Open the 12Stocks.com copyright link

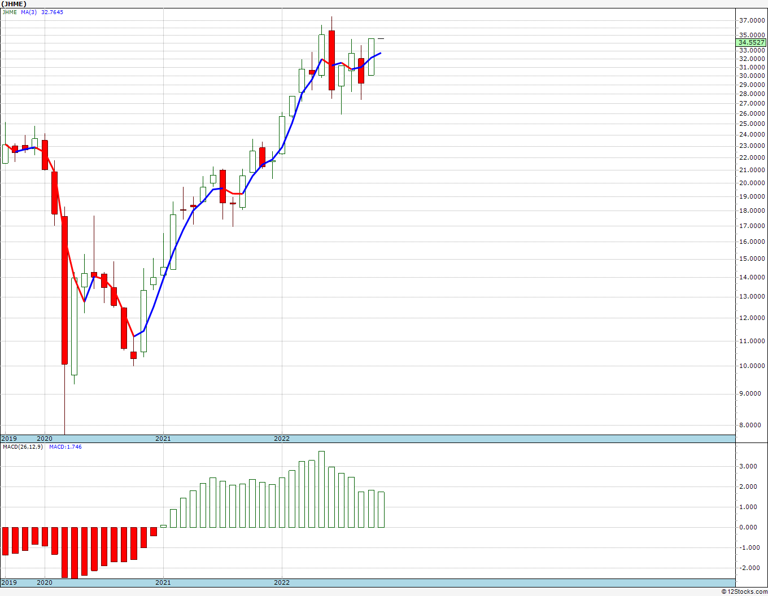[744, 591]
